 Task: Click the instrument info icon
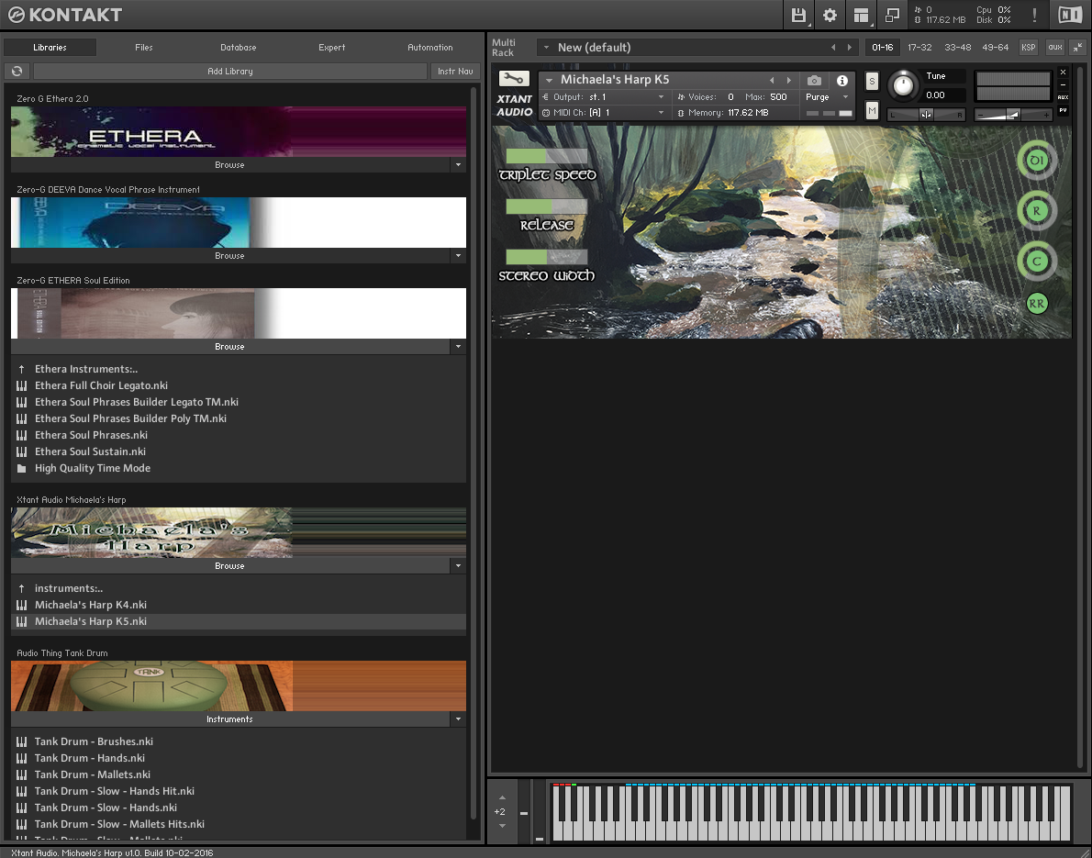pyautogui.click(x=842, y=80)
